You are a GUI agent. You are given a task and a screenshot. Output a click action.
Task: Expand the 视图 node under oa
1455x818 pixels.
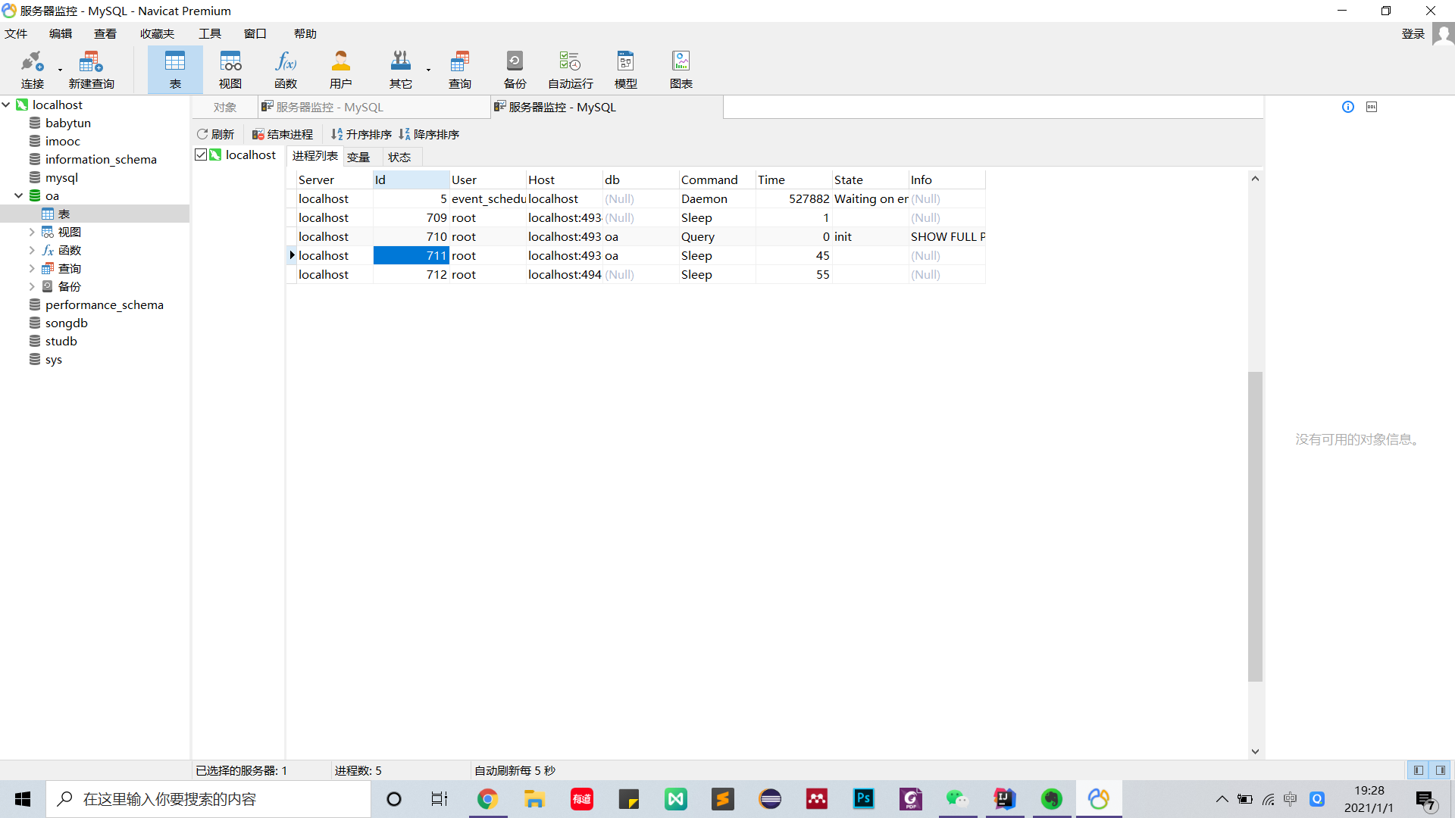pyautogui.click(x=32, y=232)
